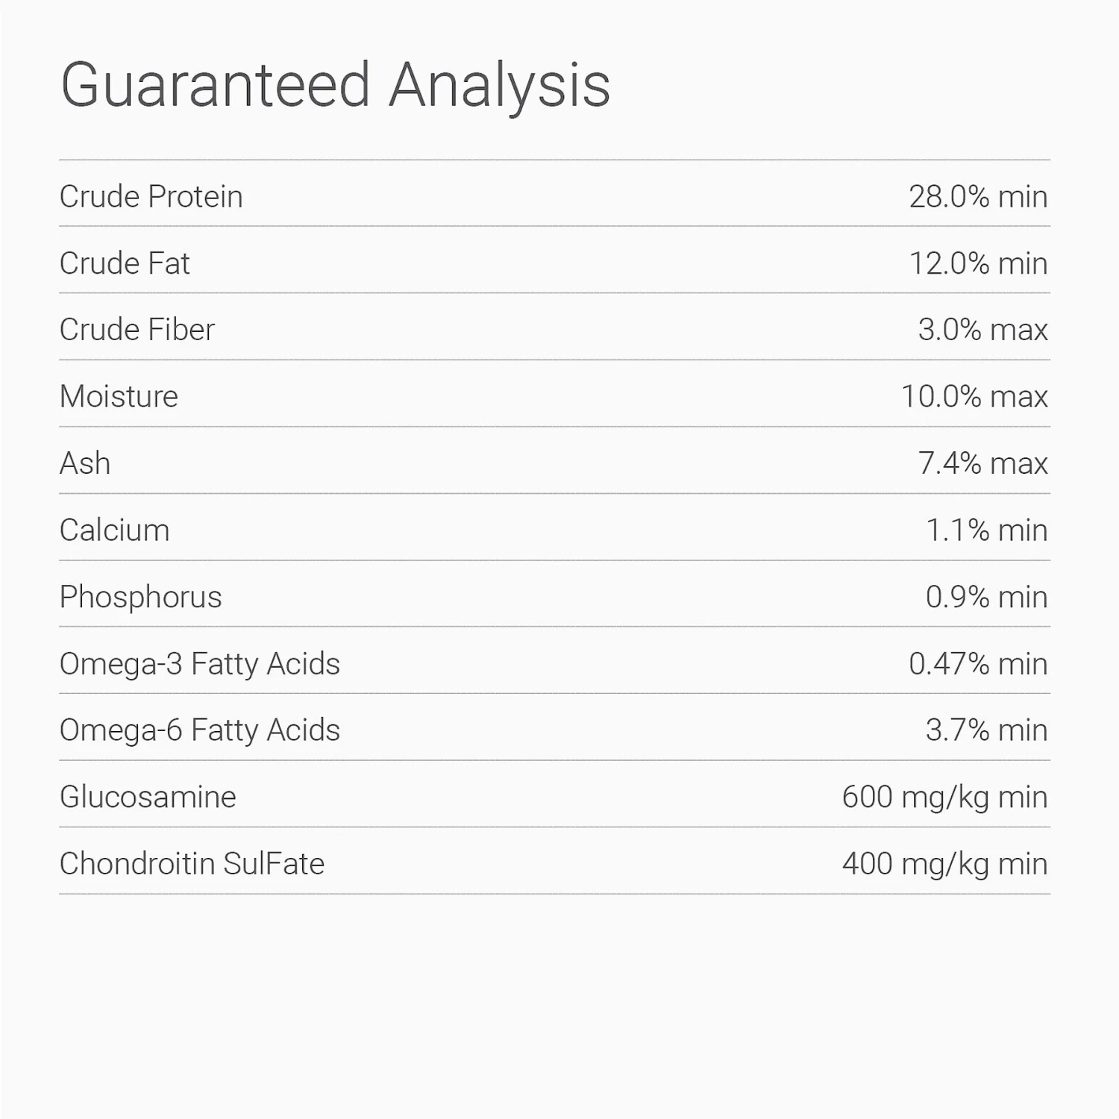The image size is (1119, 1119).
Task: Select the 400 mg/kg min value
Action: click(944, 864)
